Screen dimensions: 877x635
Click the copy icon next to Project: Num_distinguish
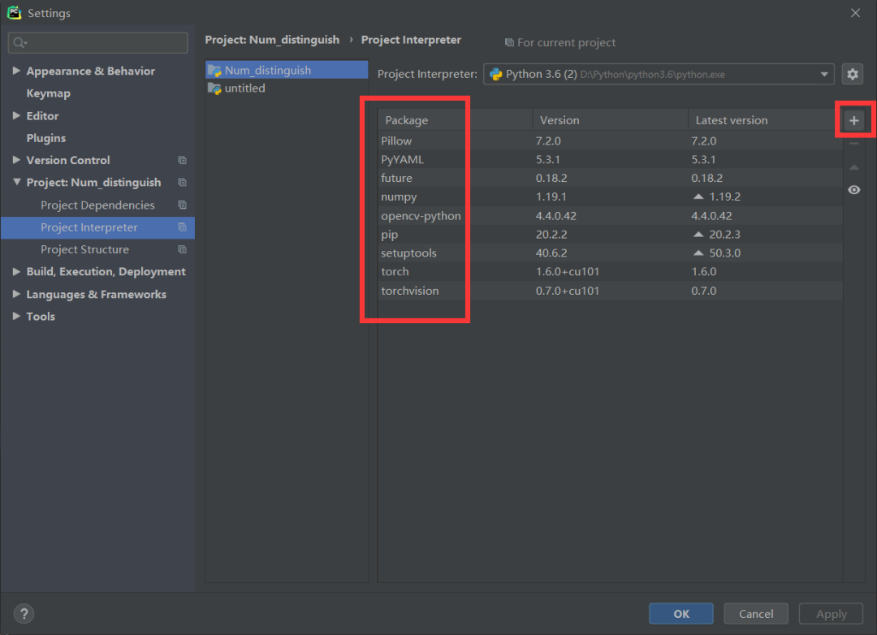183,183
